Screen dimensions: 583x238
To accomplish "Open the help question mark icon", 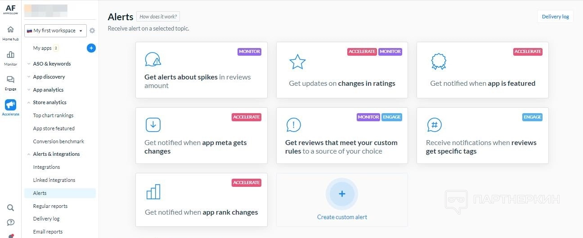I will [x=10, y=222].
